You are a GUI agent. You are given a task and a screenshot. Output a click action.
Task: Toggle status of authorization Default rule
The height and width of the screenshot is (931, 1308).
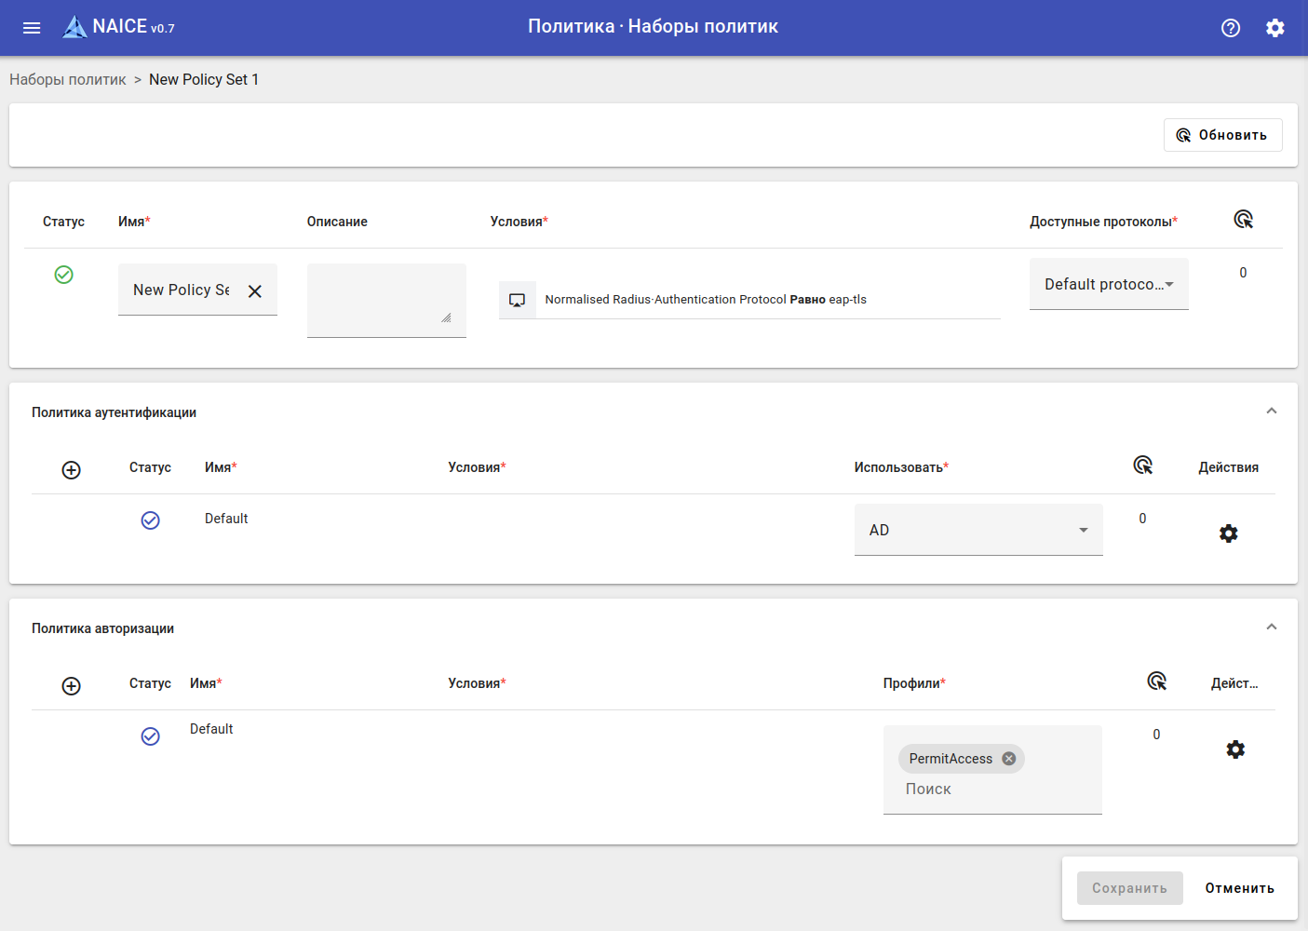point(150,736)
